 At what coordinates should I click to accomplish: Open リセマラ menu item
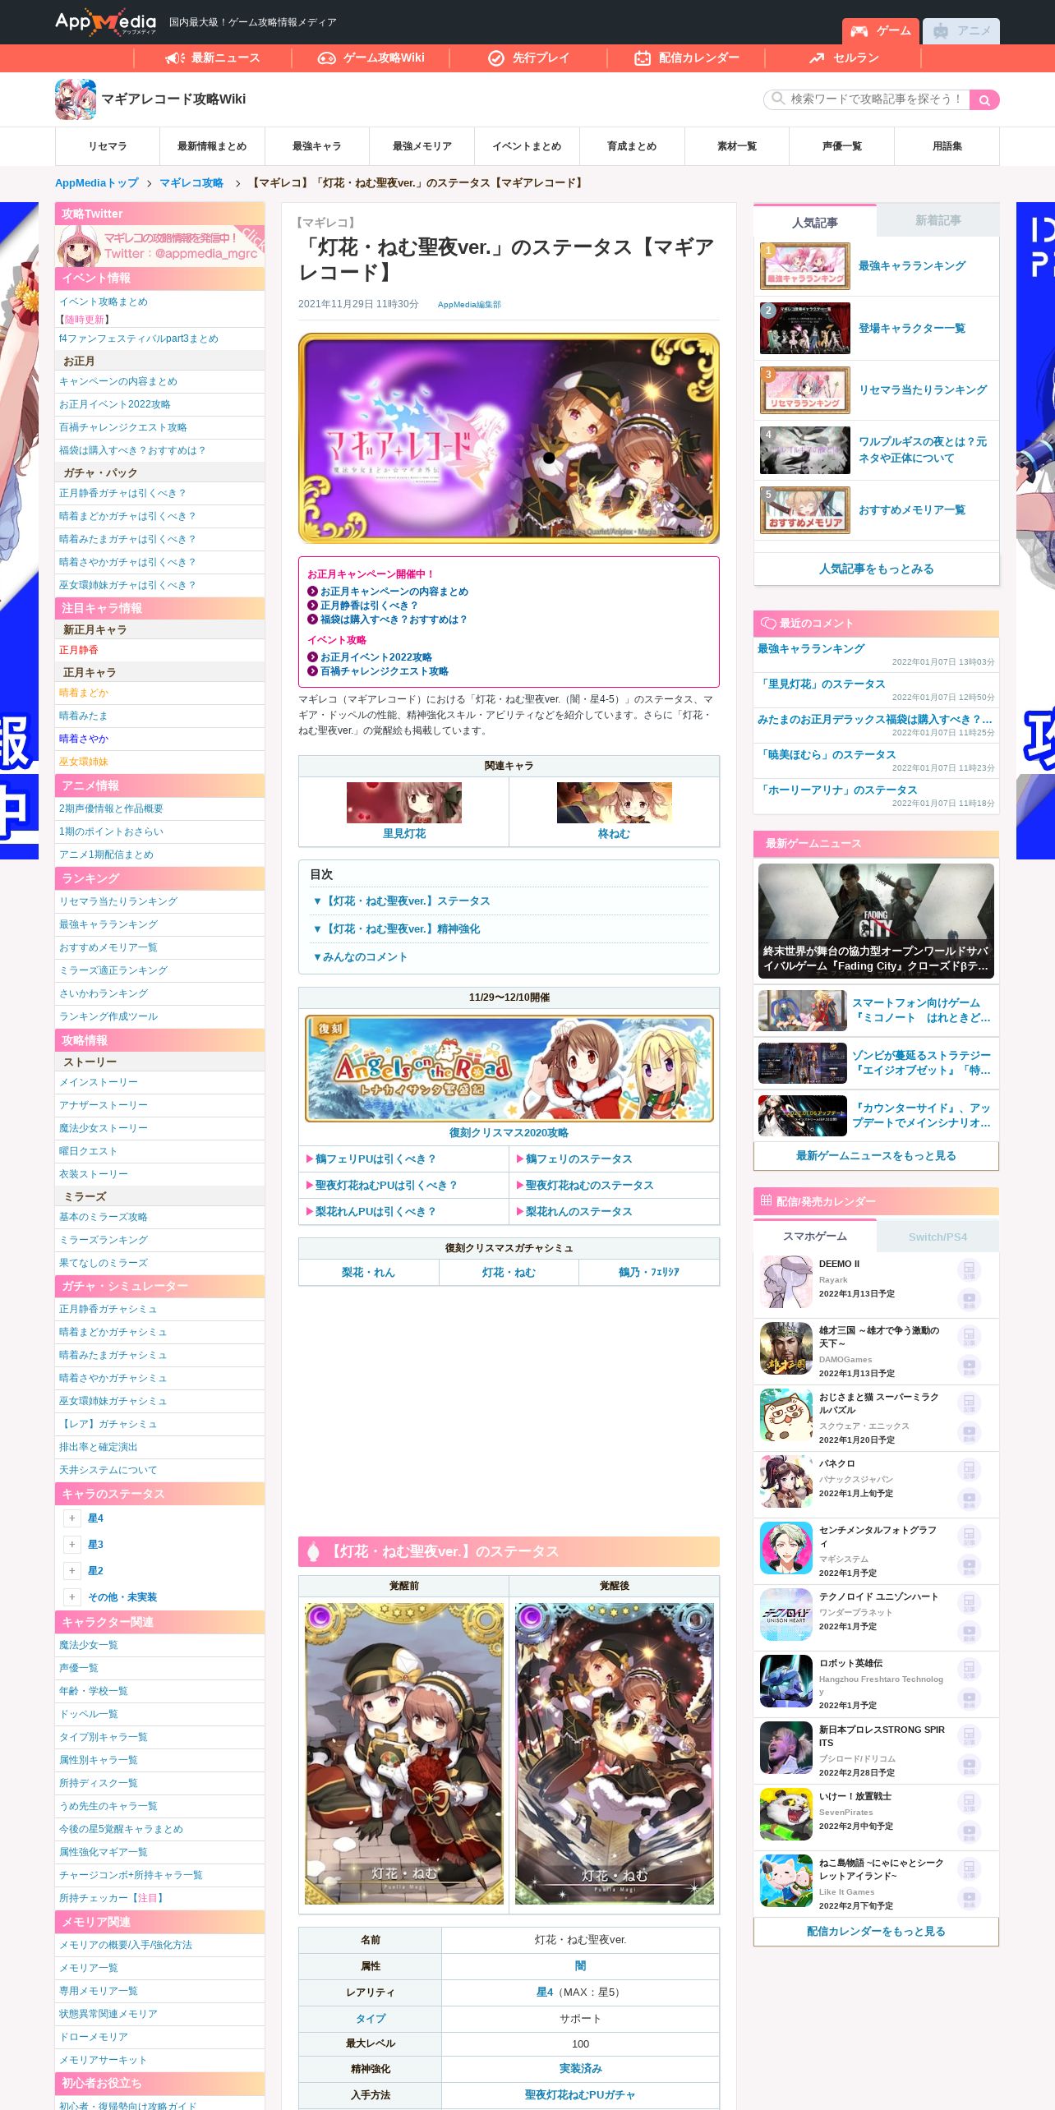pos(108,146)
